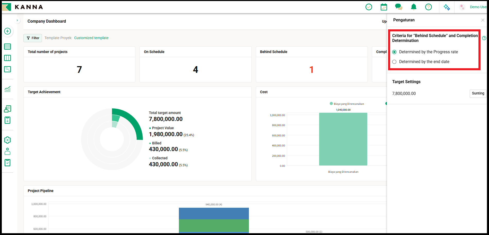Image resolution: width=489 pixels, height=235 pixels.
Task: Open notifications bell icon
Action: pos(414,7)
